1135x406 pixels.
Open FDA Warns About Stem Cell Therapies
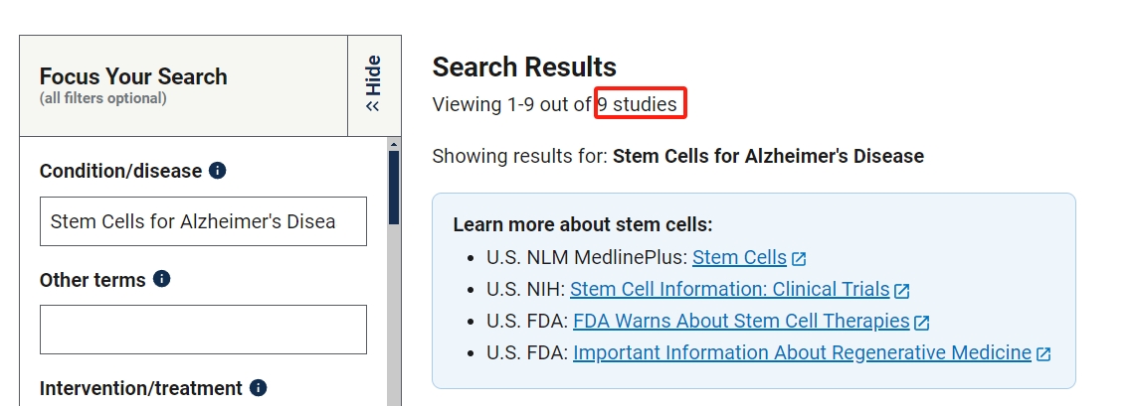(741, 321)
